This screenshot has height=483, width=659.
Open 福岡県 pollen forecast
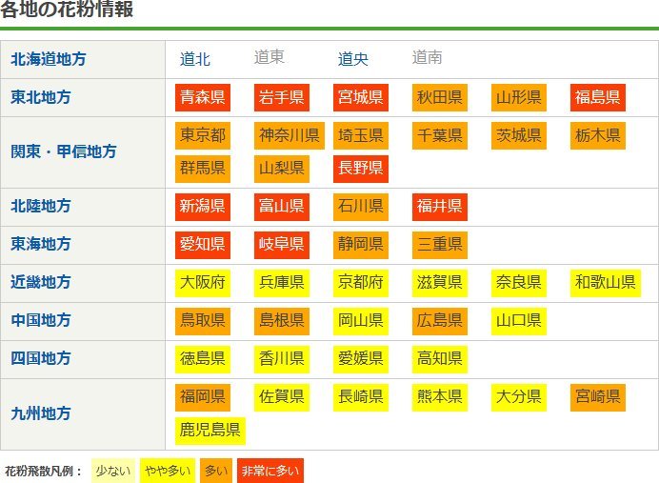[x=202, y=397]
